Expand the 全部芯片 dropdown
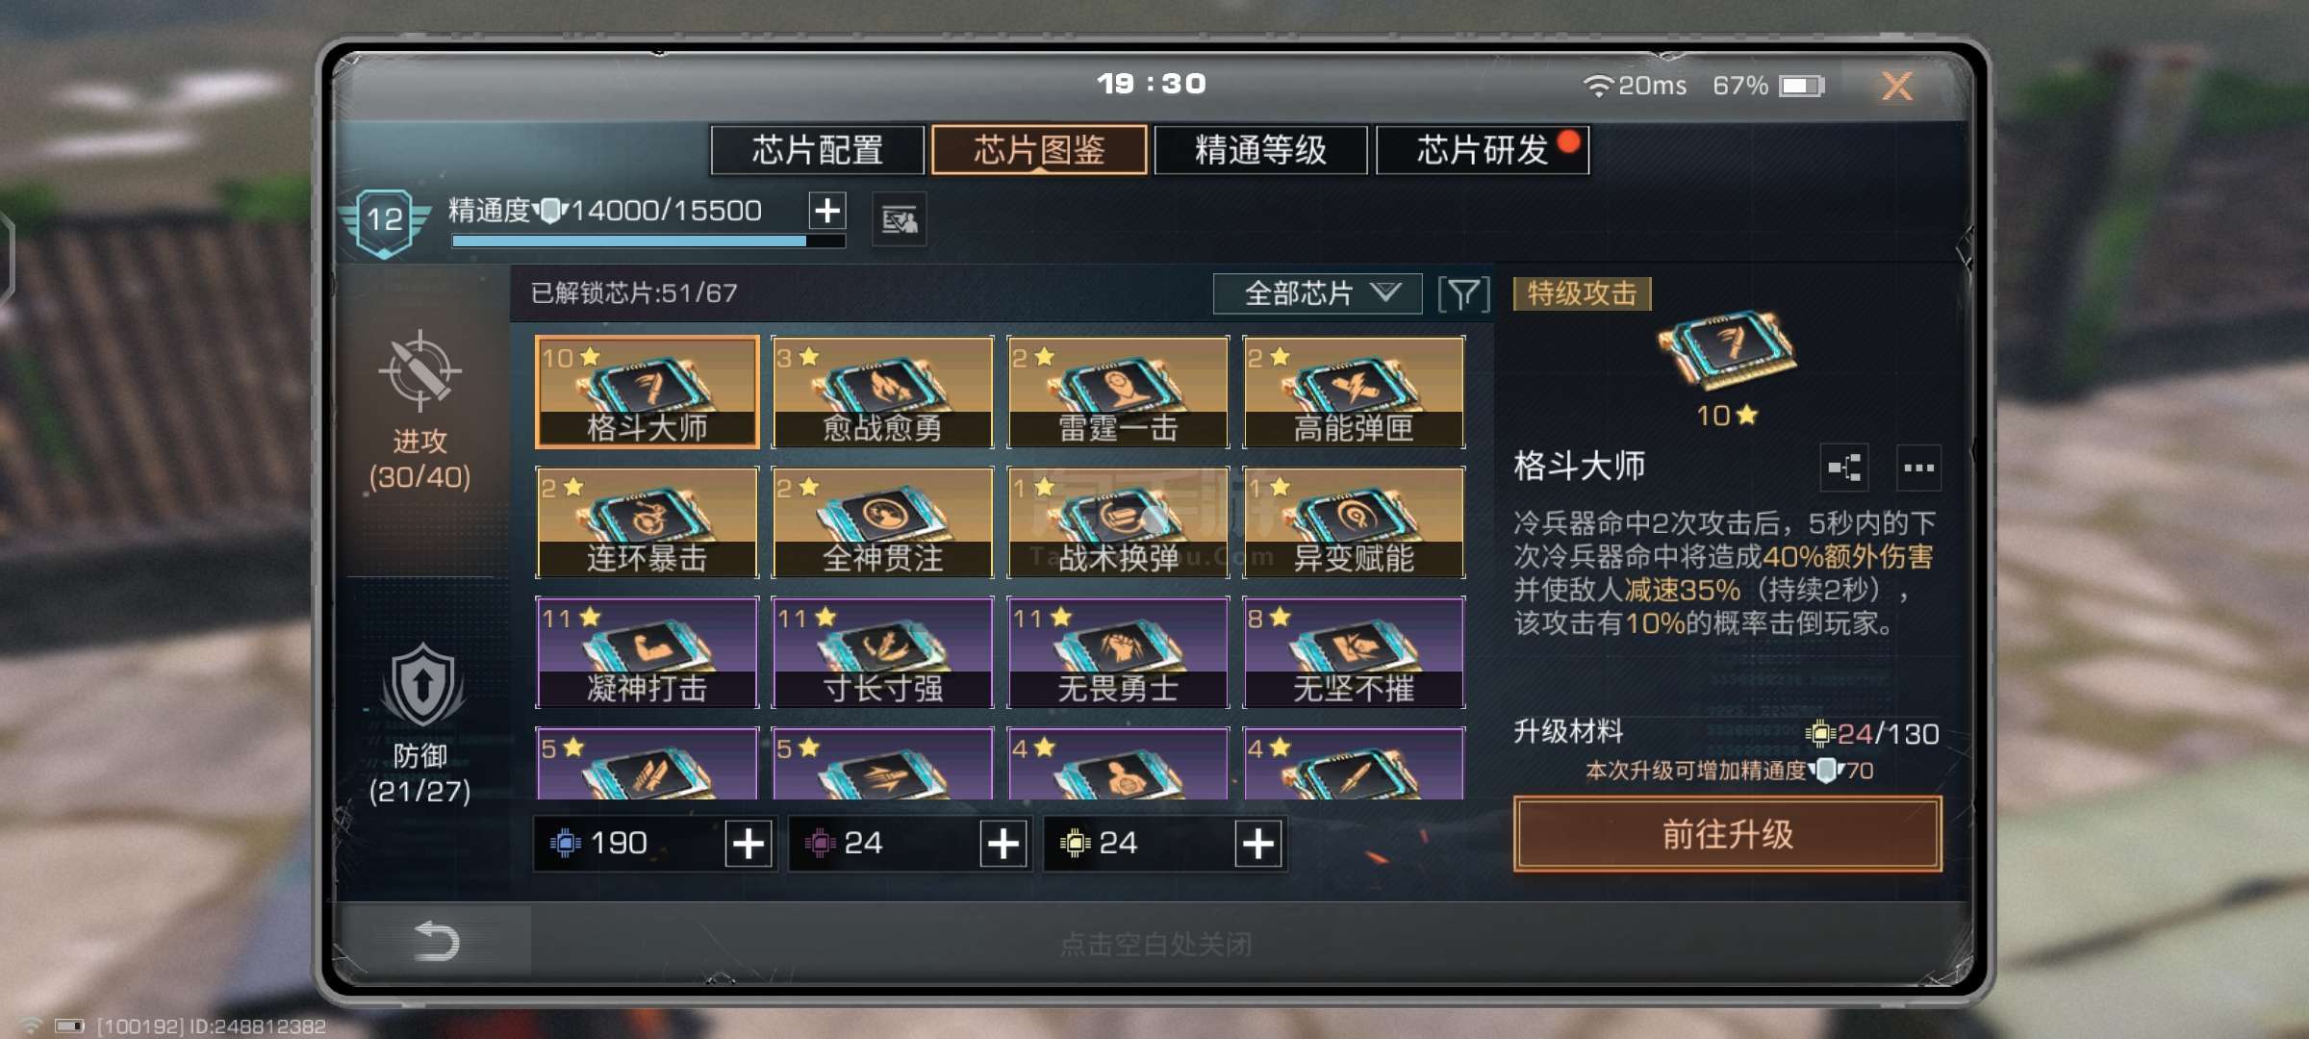This screenshot has height=1039, width=2309. pos(1317,293)
